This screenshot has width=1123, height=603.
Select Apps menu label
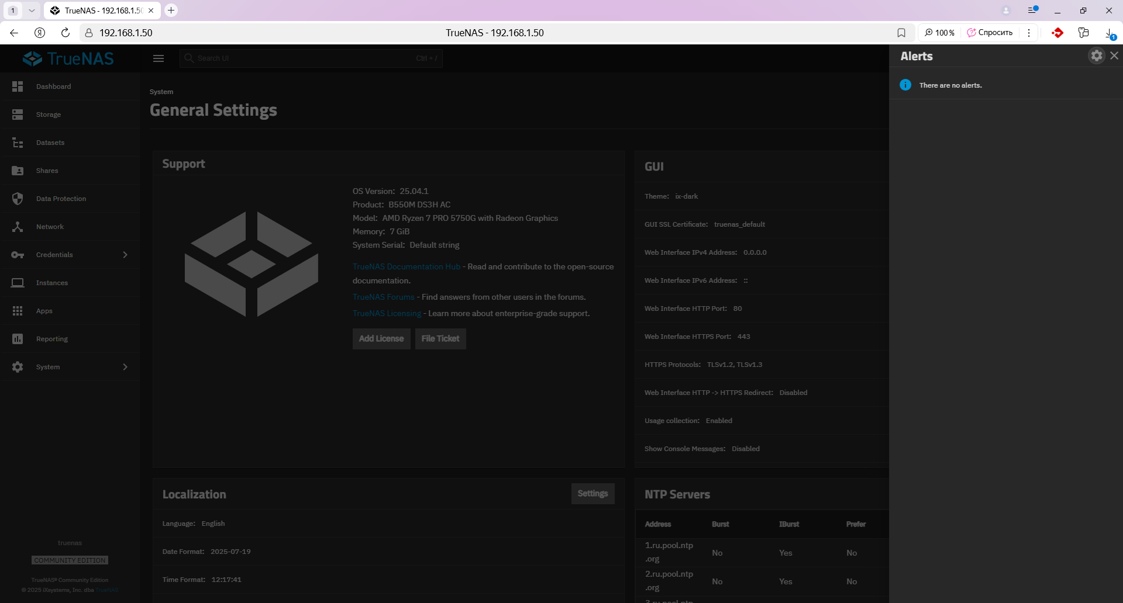click(x=44, y=311)
